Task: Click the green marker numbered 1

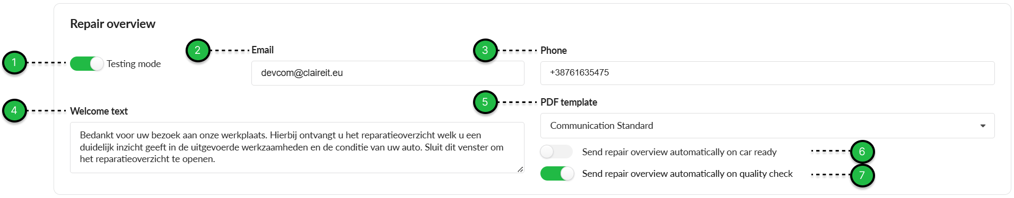Action: click(14, 63)
